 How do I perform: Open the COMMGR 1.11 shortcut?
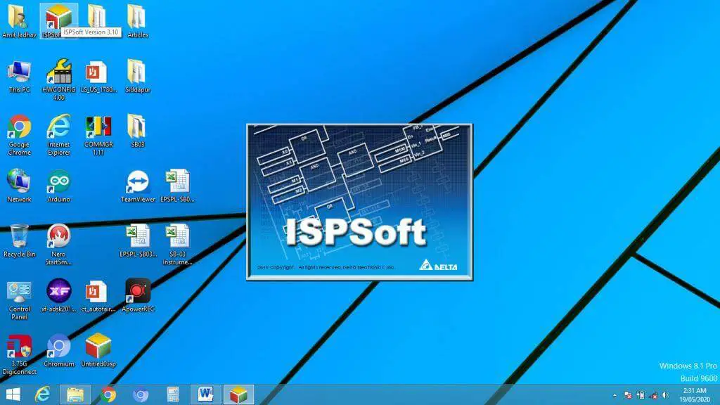click(x=98, y=135)
